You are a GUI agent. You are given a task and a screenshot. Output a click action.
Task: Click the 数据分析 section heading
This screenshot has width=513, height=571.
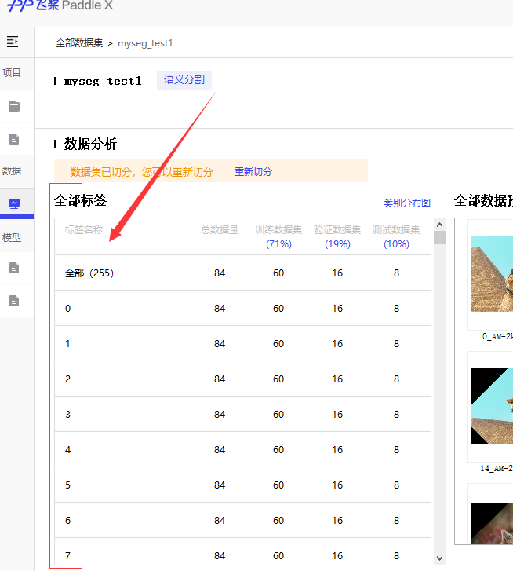tap(90, 145)
